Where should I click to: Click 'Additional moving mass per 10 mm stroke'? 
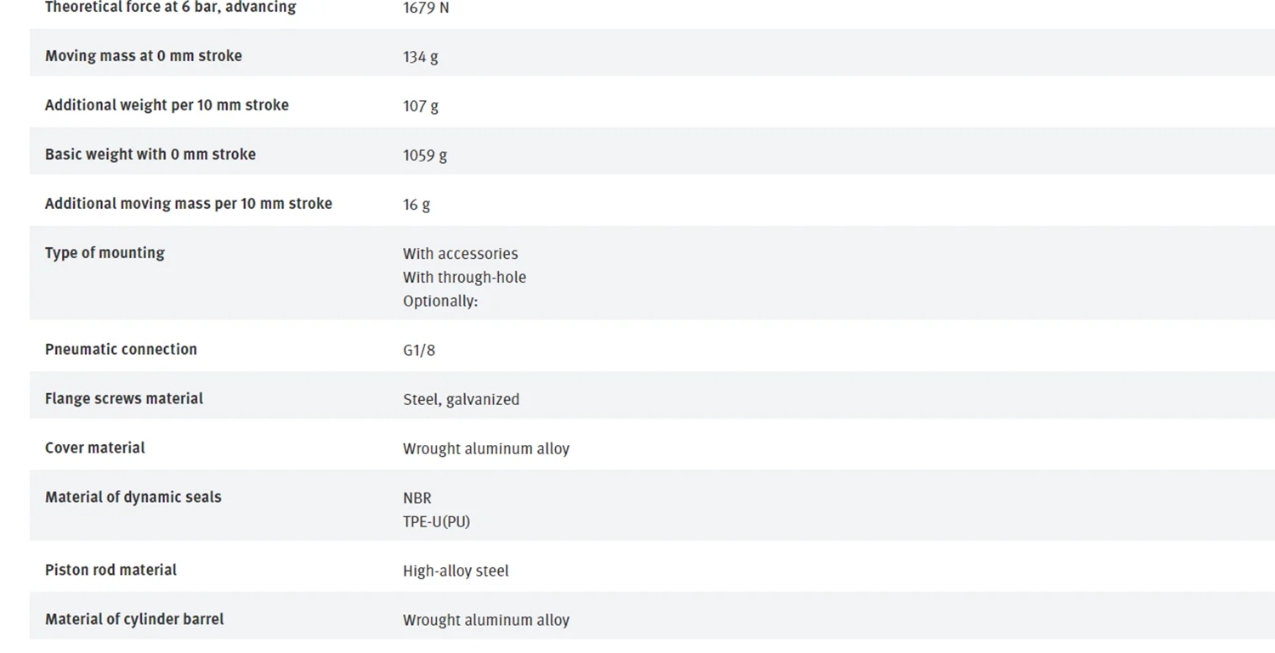tap(188, 204)
